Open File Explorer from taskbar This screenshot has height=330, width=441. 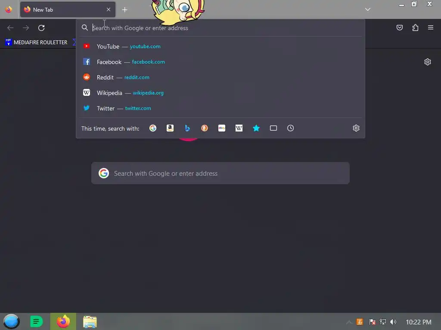(x=90, y=322)
